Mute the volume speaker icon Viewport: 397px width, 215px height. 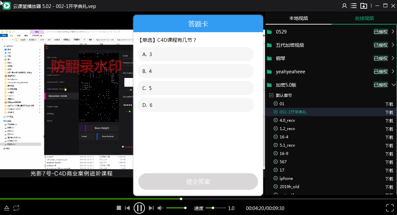160,208
